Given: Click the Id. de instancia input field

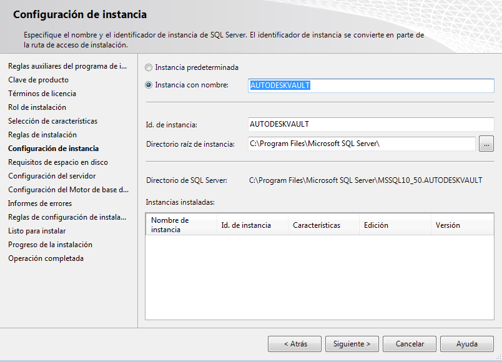Looking at the screenshot, I should (371, 124).
